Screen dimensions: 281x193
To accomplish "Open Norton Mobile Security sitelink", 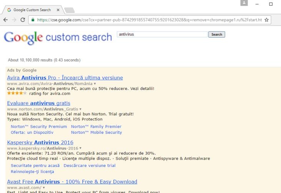I will 96,132.
